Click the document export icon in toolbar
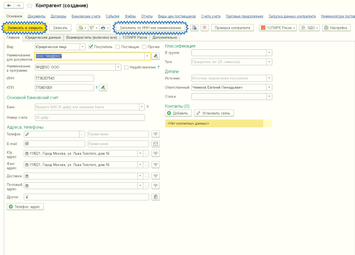Image resolution: width=355 pixels, height=255 pixels. [194, 28]
